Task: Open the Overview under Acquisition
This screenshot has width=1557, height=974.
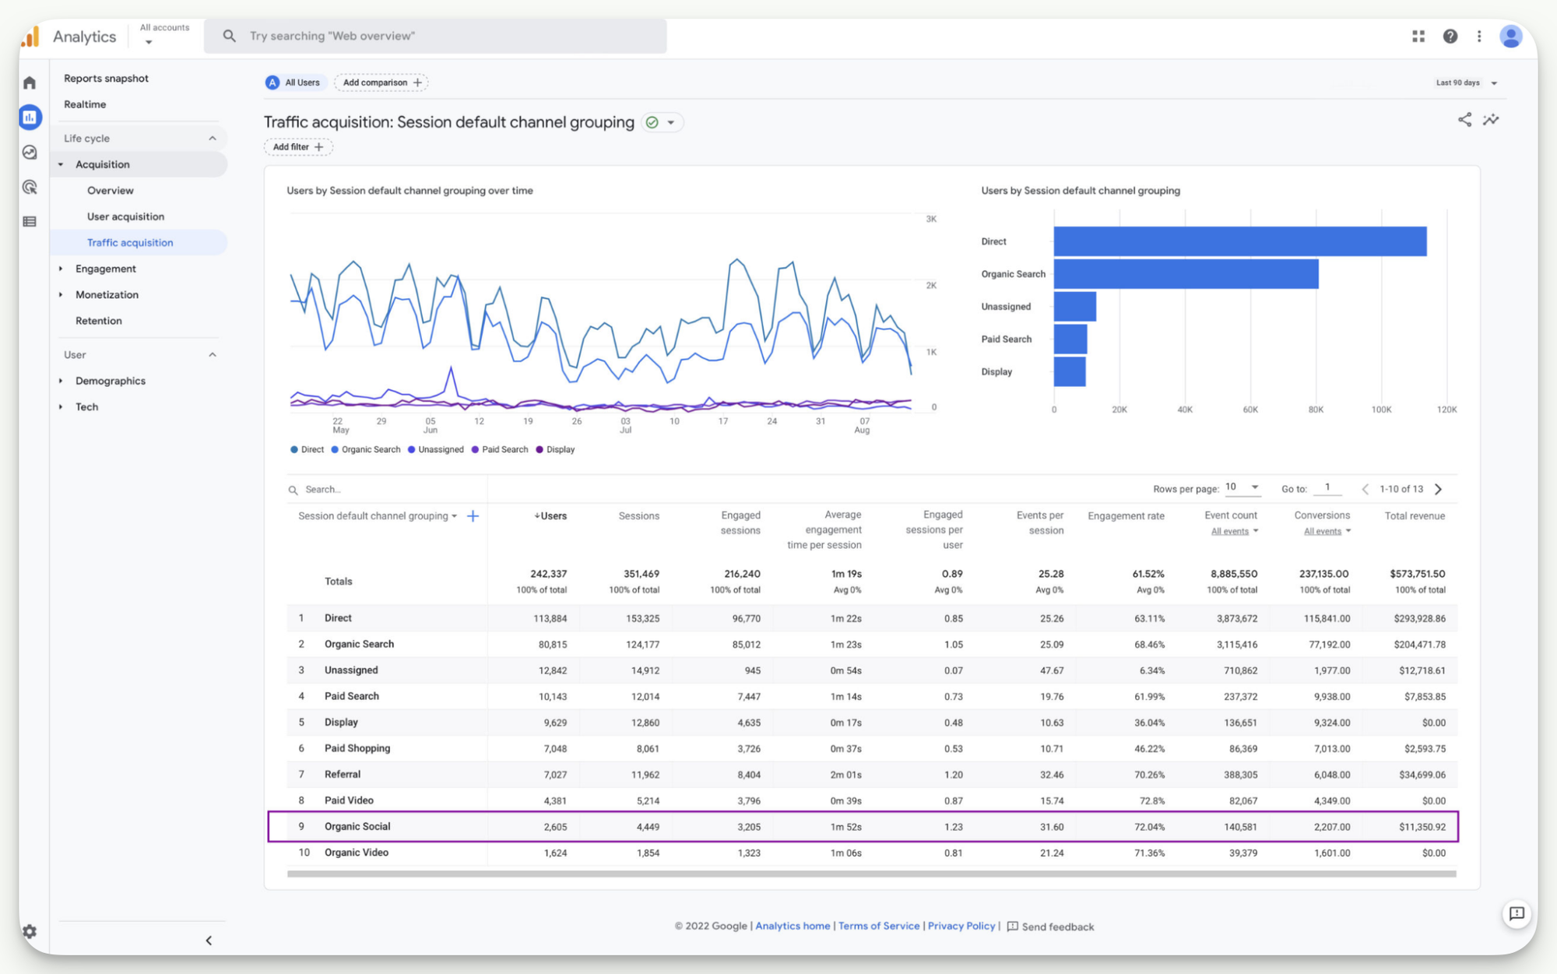Action: point(110,190)
